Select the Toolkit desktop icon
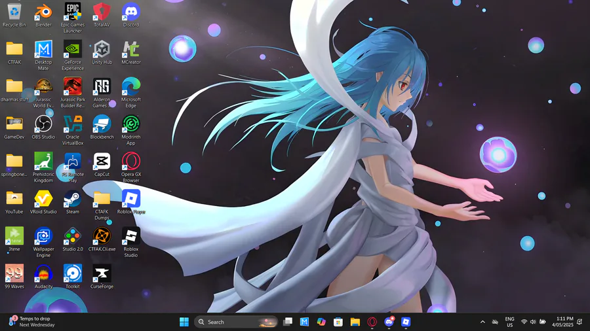 pos(73,277)
